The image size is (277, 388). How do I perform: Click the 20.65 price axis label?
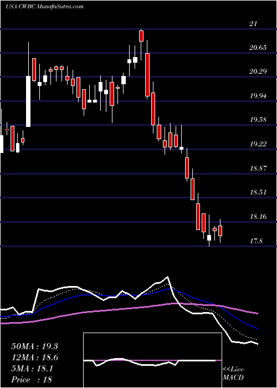click(x=258, y=48)
